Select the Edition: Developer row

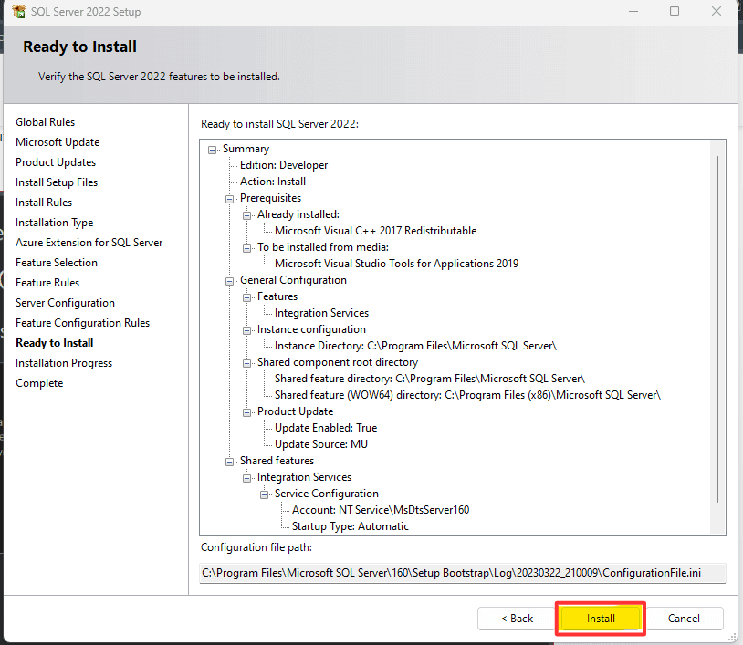click(x=283, y=165)
